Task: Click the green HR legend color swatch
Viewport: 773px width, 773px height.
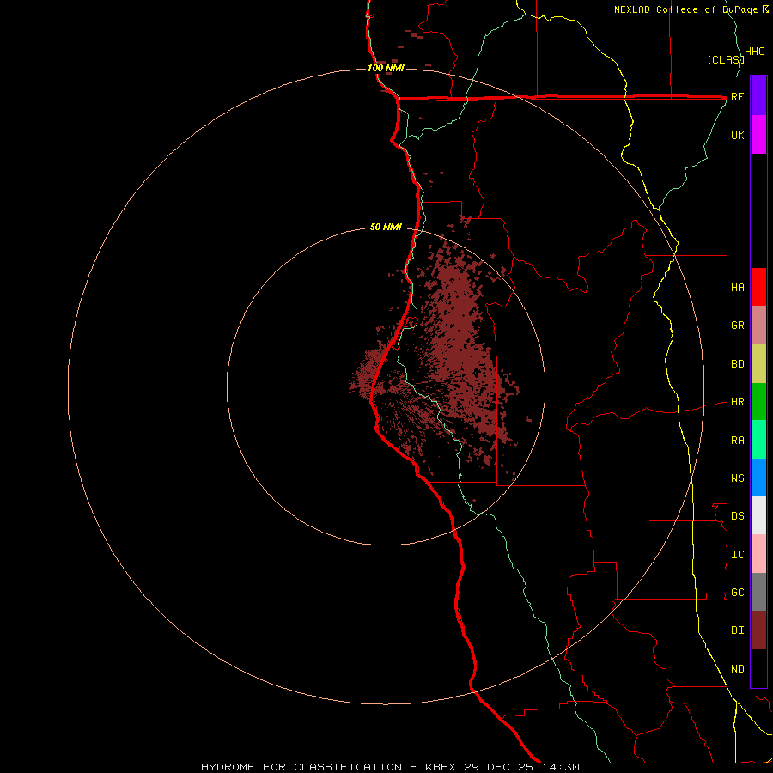Action: pyautogui.click(x=758, y=402)
